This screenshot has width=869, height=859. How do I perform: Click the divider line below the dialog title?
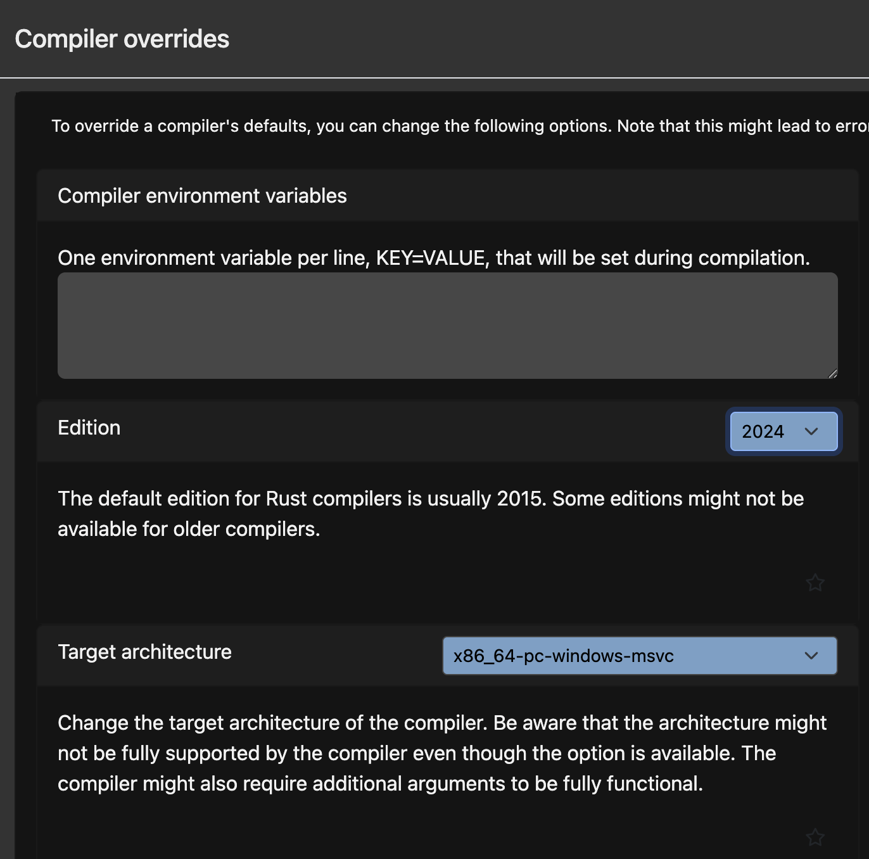[434, 78]
